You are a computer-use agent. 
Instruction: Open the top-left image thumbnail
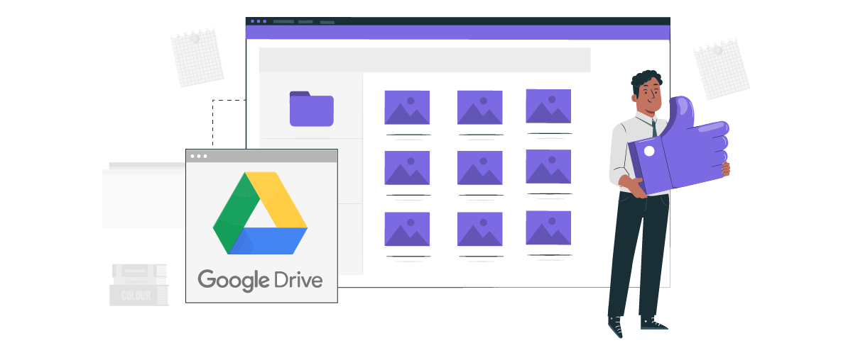pos(407,107)
